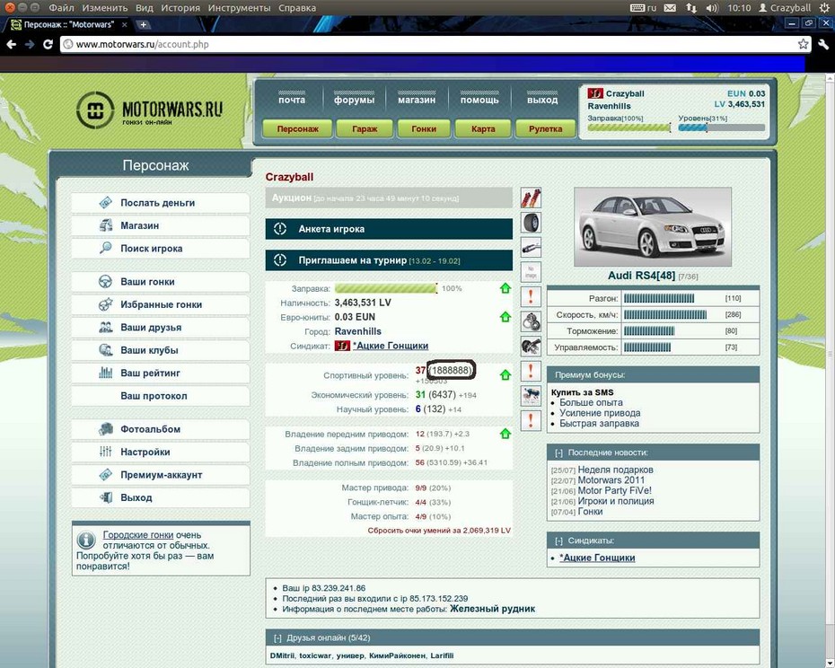Viewport: 835px width, 668px height.
Task: Collapse the Синдикаты panel
Action: pyautogui.click(x=558, y=541)
